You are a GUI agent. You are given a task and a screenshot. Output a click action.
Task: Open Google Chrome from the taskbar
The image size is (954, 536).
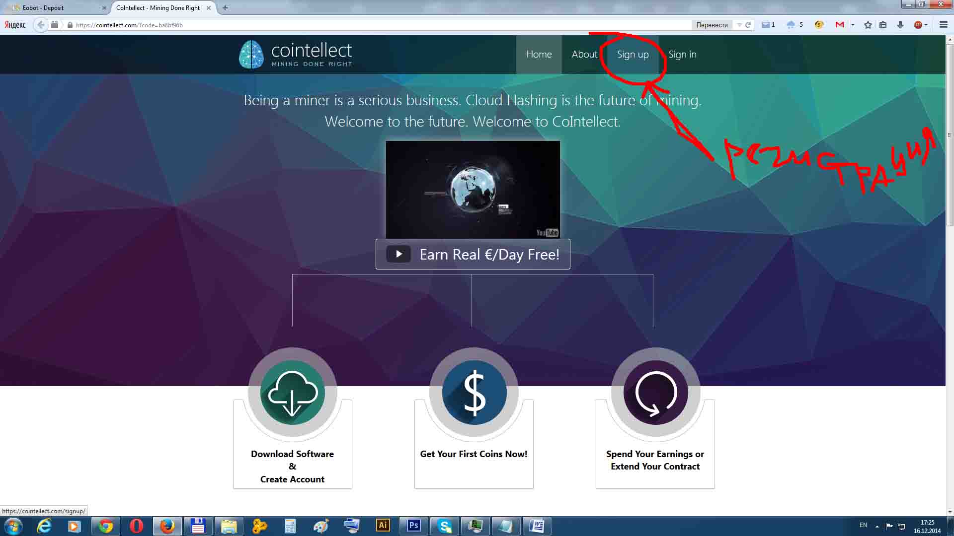click(105, 526)
